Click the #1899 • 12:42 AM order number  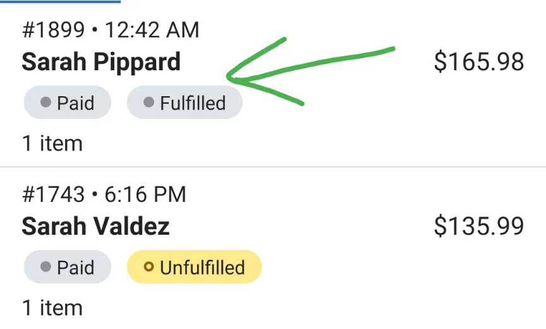coord(111,30)
